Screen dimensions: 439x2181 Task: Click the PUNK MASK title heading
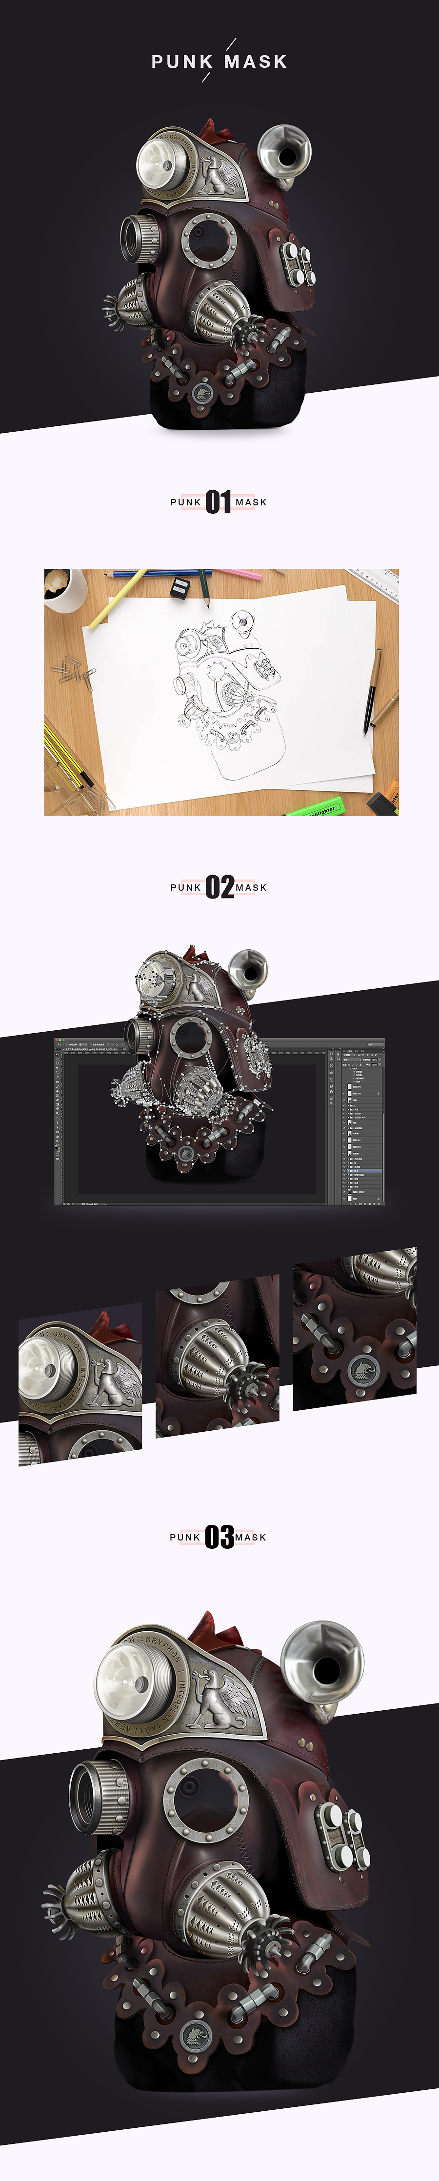click(219, 62)
